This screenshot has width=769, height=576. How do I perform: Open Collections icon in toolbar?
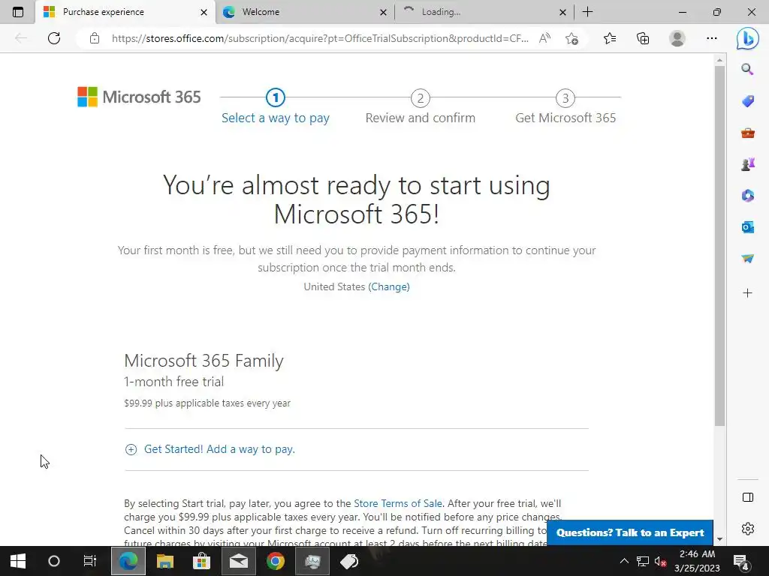643,38
